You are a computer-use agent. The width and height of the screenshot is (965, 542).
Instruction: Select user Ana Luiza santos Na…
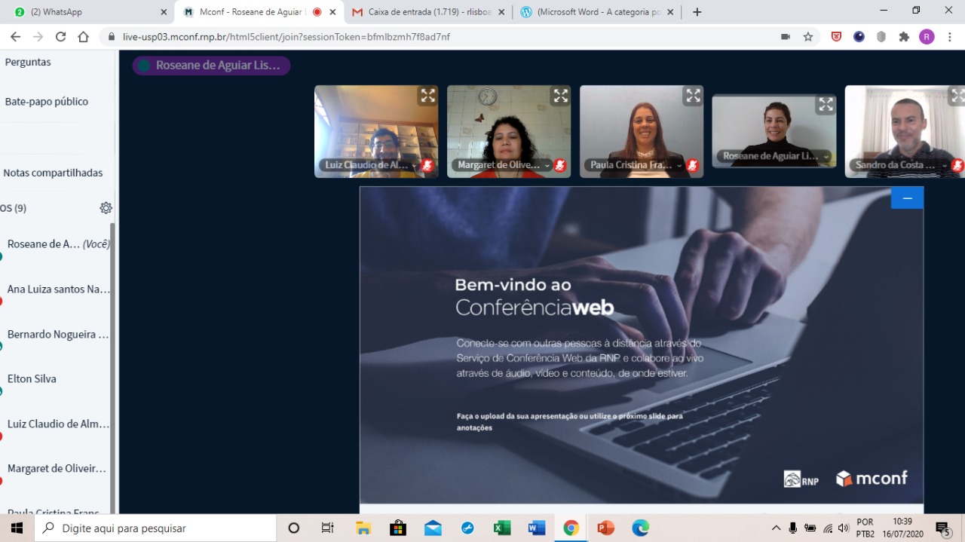point(57,289)
